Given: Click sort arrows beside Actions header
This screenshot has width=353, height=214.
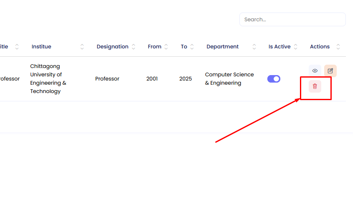Looking at the screenshot, I should [338, 47].
